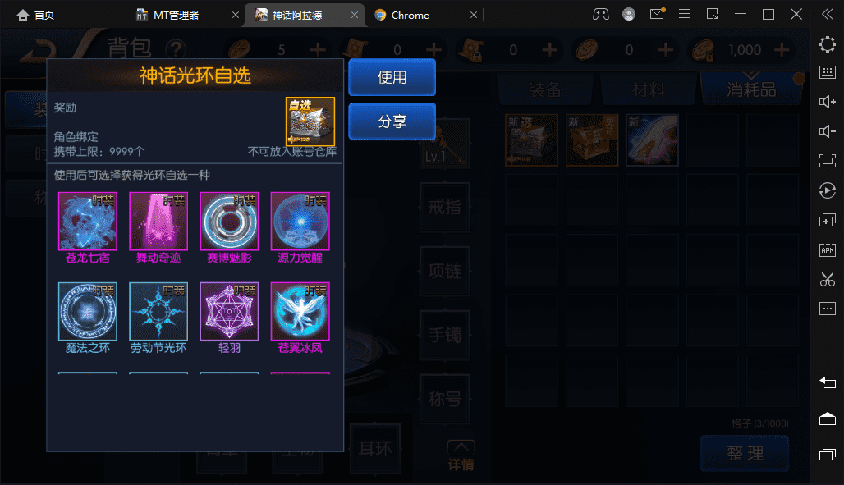Image resolution: width=844 pixels, height=485 pixels.
Task: Open the MT管理器 tab
Action: click(176, 15)
